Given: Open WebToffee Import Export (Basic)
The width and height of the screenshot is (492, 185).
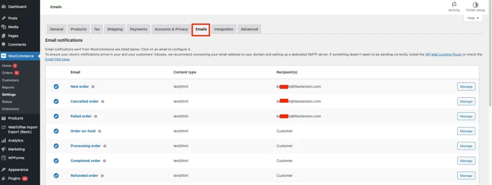Looking at the screenshot, I should click(x=20, y=129).
